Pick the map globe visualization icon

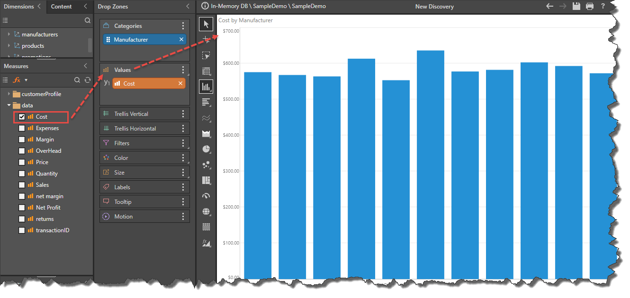206,211
